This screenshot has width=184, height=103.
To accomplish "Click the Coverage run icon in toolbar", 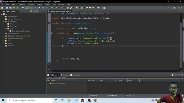I will click(57, 8).
